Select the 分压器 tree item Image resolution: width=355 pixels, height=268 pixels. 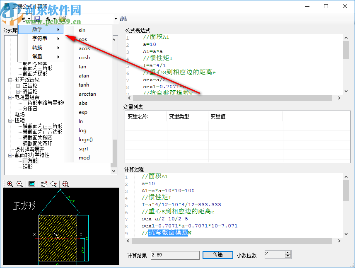click(30, 109)
